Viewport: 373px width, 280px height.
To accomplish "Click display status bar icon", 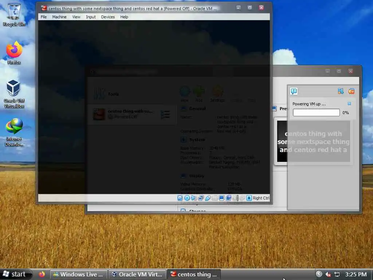I will pyautogui.click(x=221, y=198).
